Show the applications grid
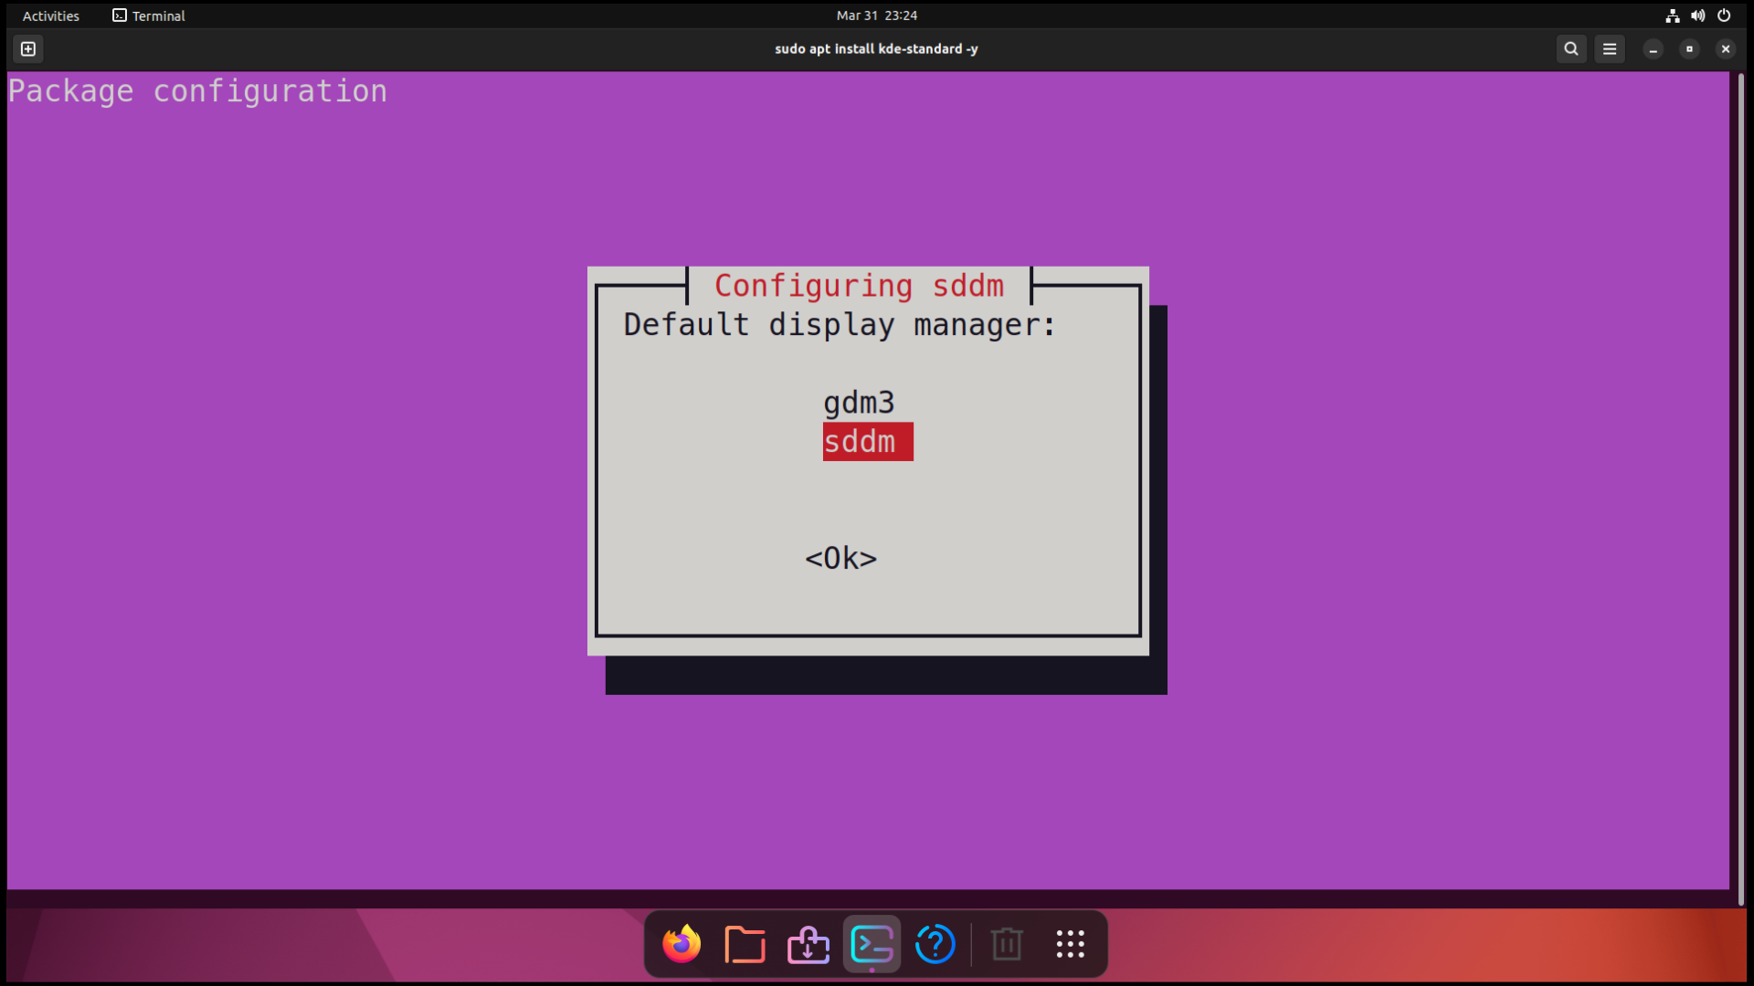The height and width of the screenshot is (986, 1754). (1070, 944)
